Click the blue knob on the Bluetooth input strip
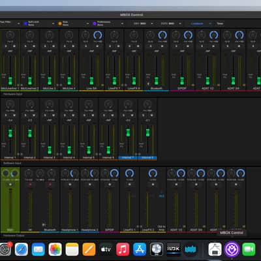The width and height of the screenshot is (261, 261). [162, 35]
